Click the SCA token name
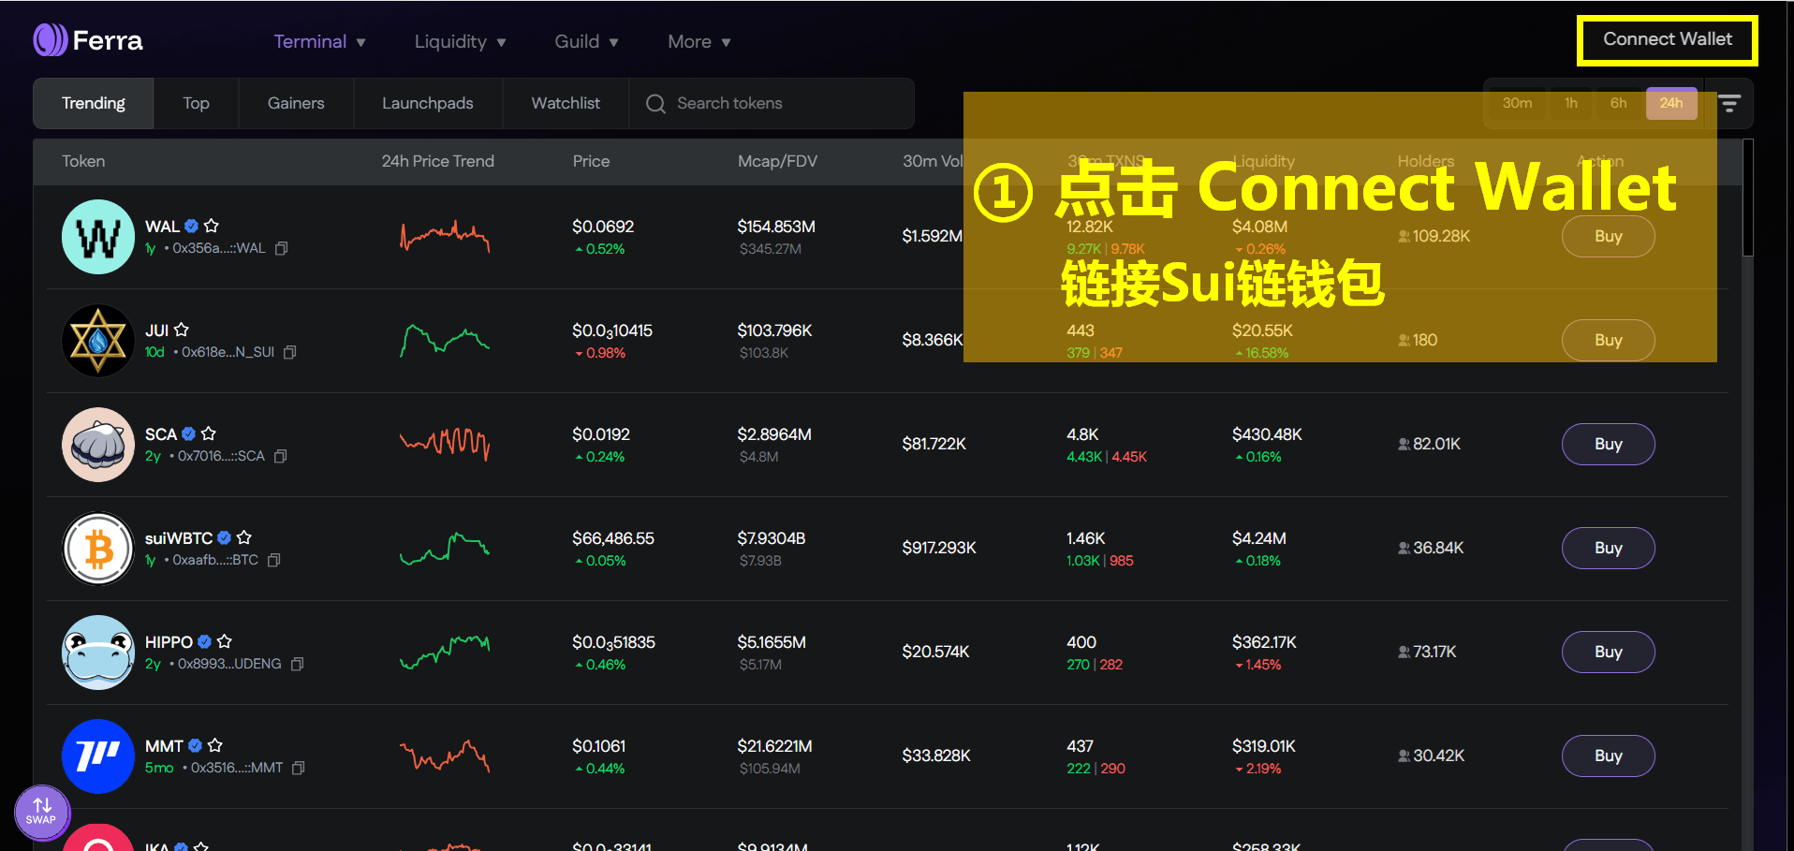1794x851 pixels. click(161, 434)
